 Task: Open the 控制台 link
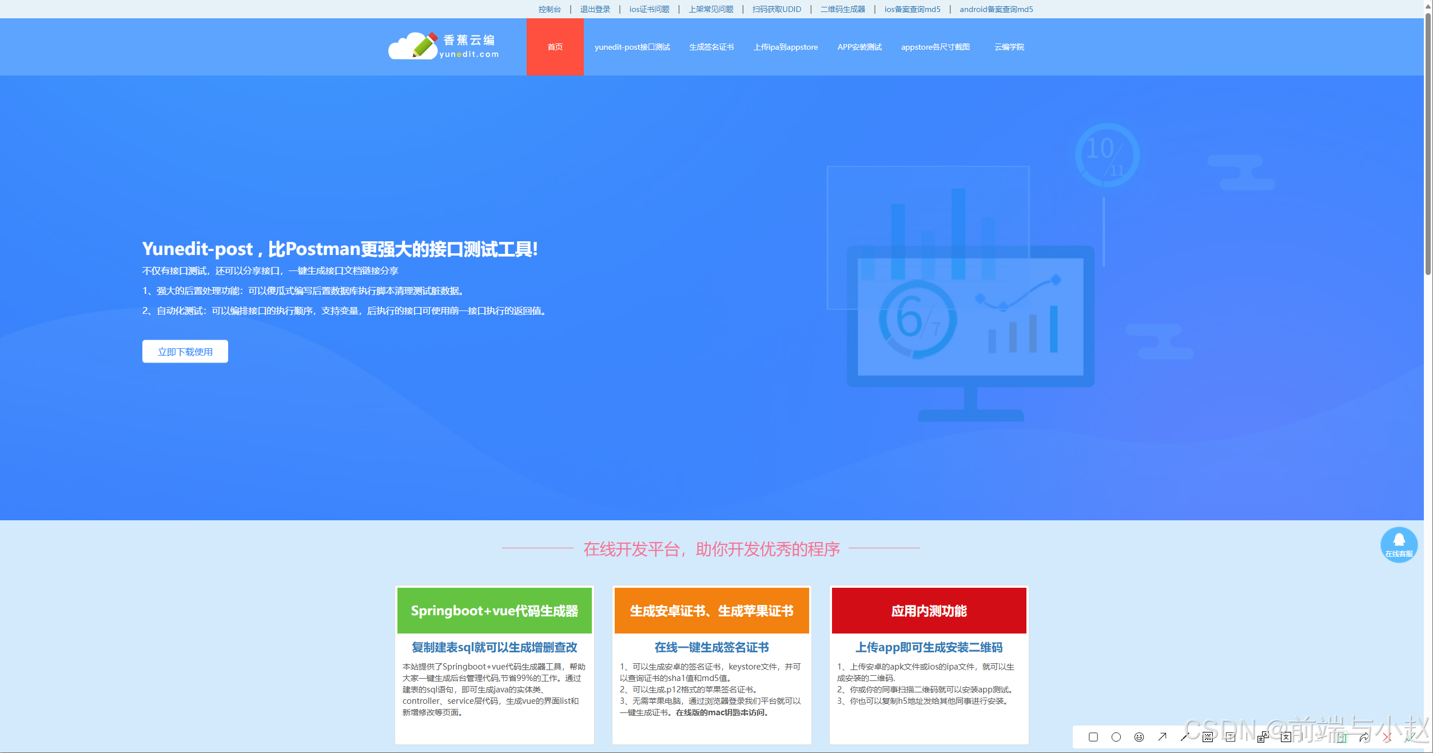point(549,9)
